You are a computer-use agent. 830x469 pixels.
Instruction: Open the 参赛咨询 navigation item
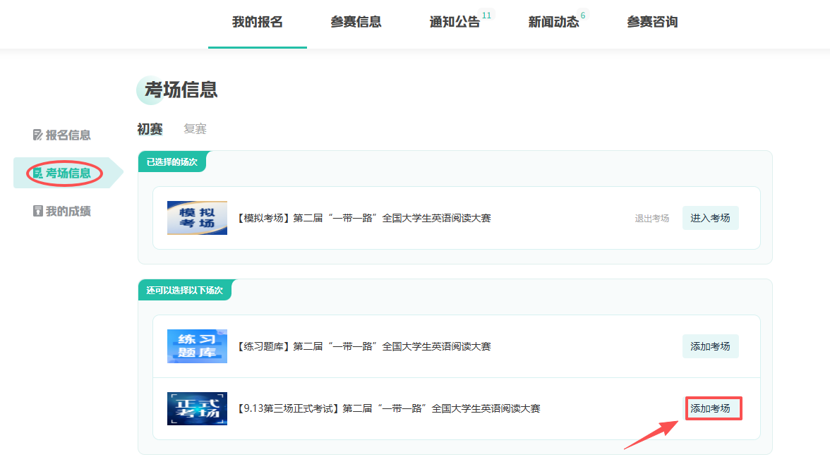tap(652, 22)
